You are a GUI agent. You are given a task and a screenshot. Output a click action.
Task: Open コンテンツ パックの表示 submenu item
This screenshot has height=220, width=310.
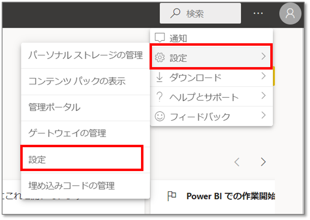coord(86,81)
